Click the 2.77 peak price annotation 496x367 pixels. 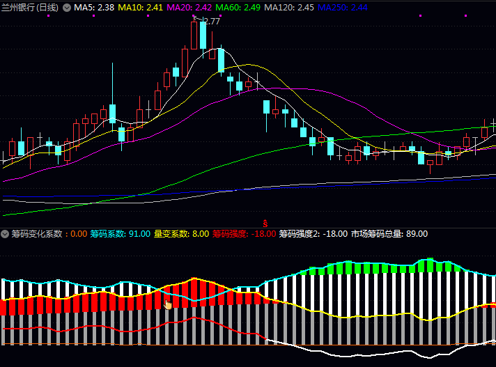pos(210,22)
